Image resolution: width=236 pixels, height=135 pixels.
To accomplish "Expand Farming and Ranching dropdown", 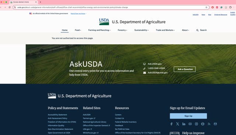I will tap(99, 30).
